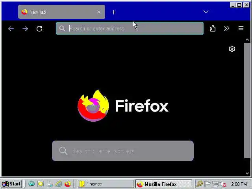Click the address bar search field

[x=130, y=28]
